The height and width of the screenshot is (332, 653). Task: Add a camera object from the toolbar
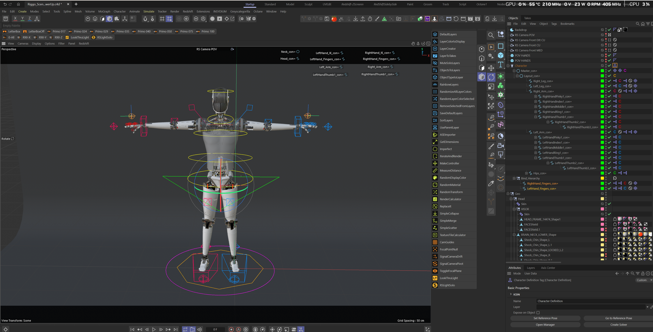pyautogui.click(x=500, y=146)
